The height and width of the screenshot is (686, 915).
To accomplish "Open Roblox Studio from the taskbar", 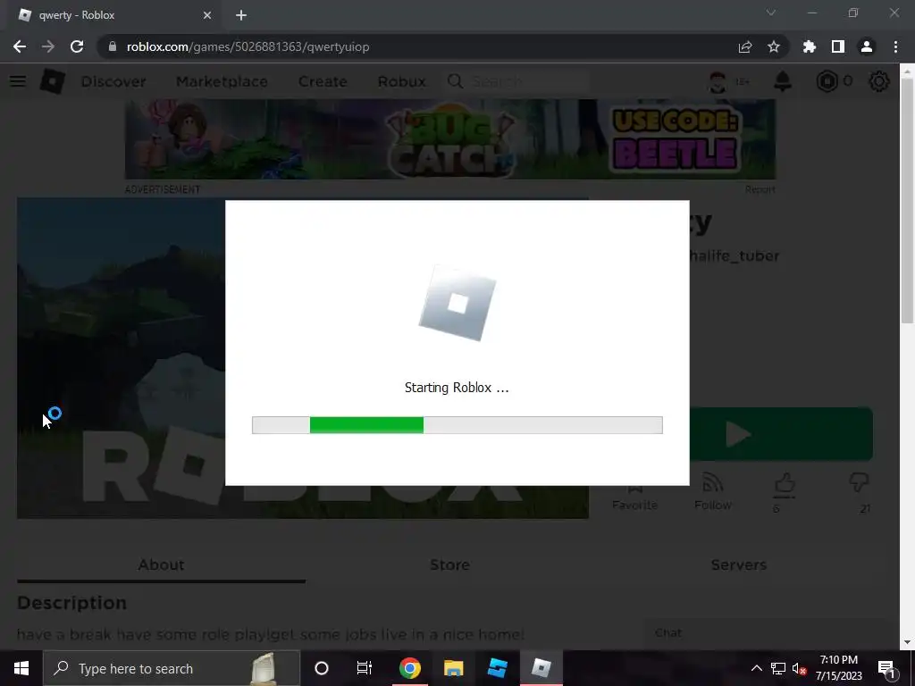I will point(497,668).
